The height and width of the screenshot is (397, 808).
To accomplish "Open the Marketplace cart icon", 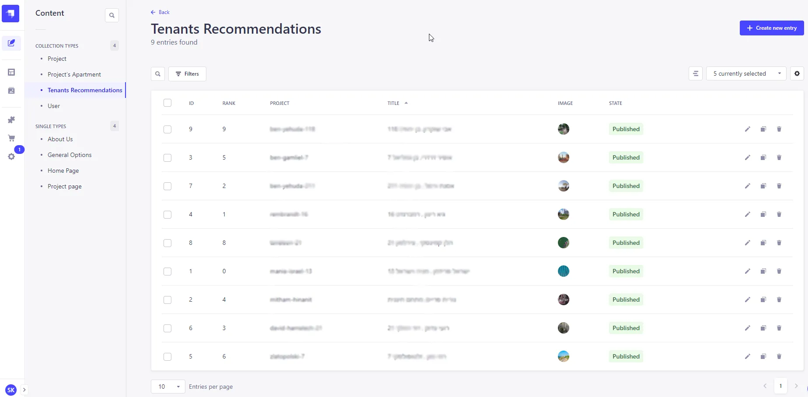I will [11, 138].
